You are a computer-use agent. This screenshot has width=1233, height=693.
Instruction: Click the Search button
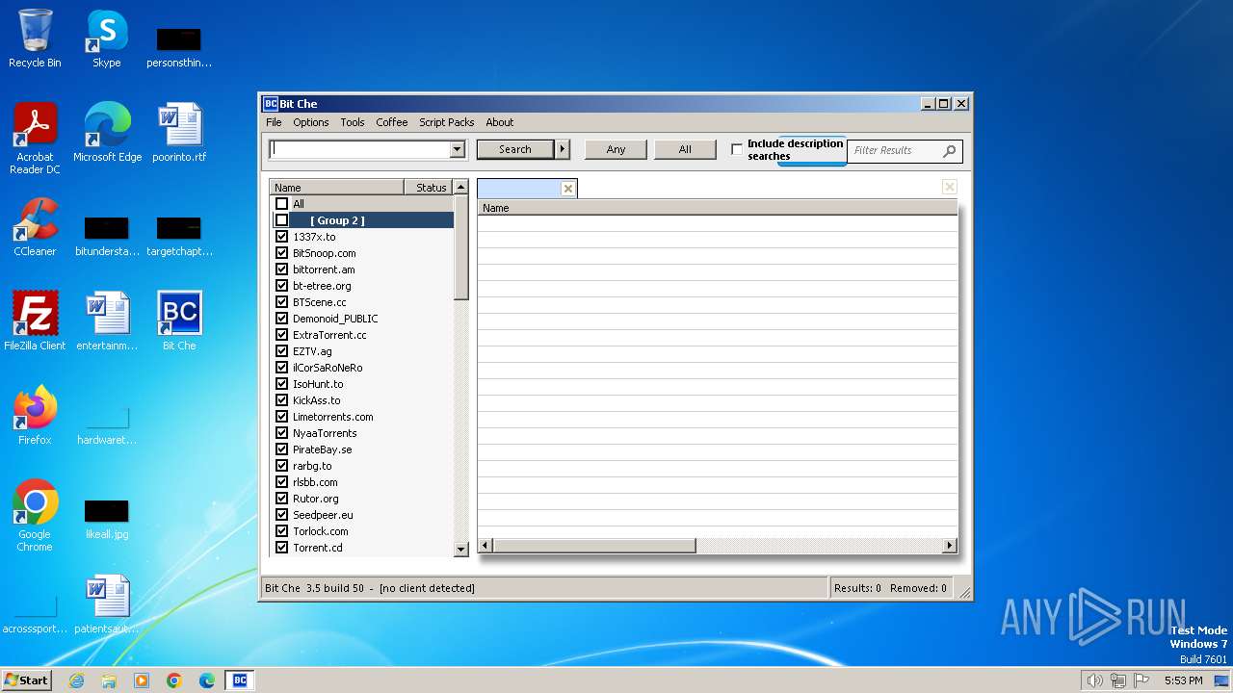(515, 149)
